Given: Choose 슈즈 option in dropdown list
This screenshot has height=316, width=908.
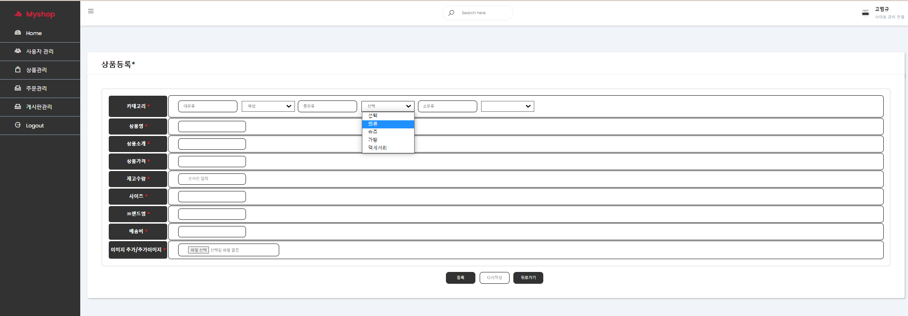Looking at the screenshot, I should (x=388, y=132).
